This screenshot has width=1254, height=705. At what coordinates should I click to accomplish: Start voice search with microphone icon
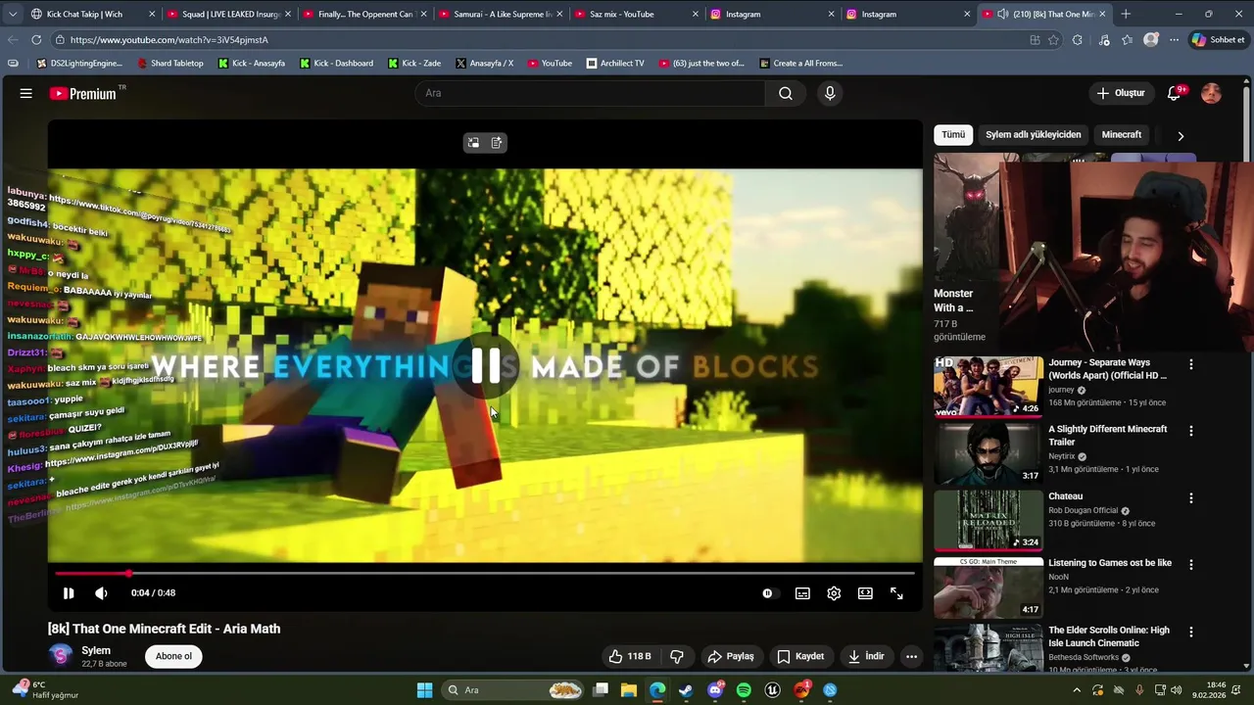click(830, 93)
